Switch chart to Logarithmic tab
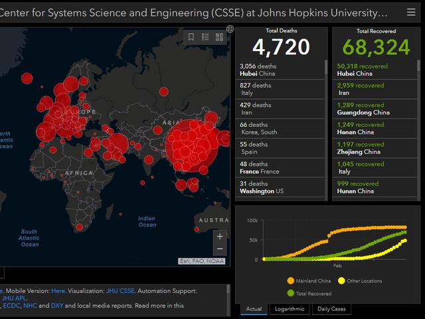This screenshot has width=425, height=319. point(290,309)
